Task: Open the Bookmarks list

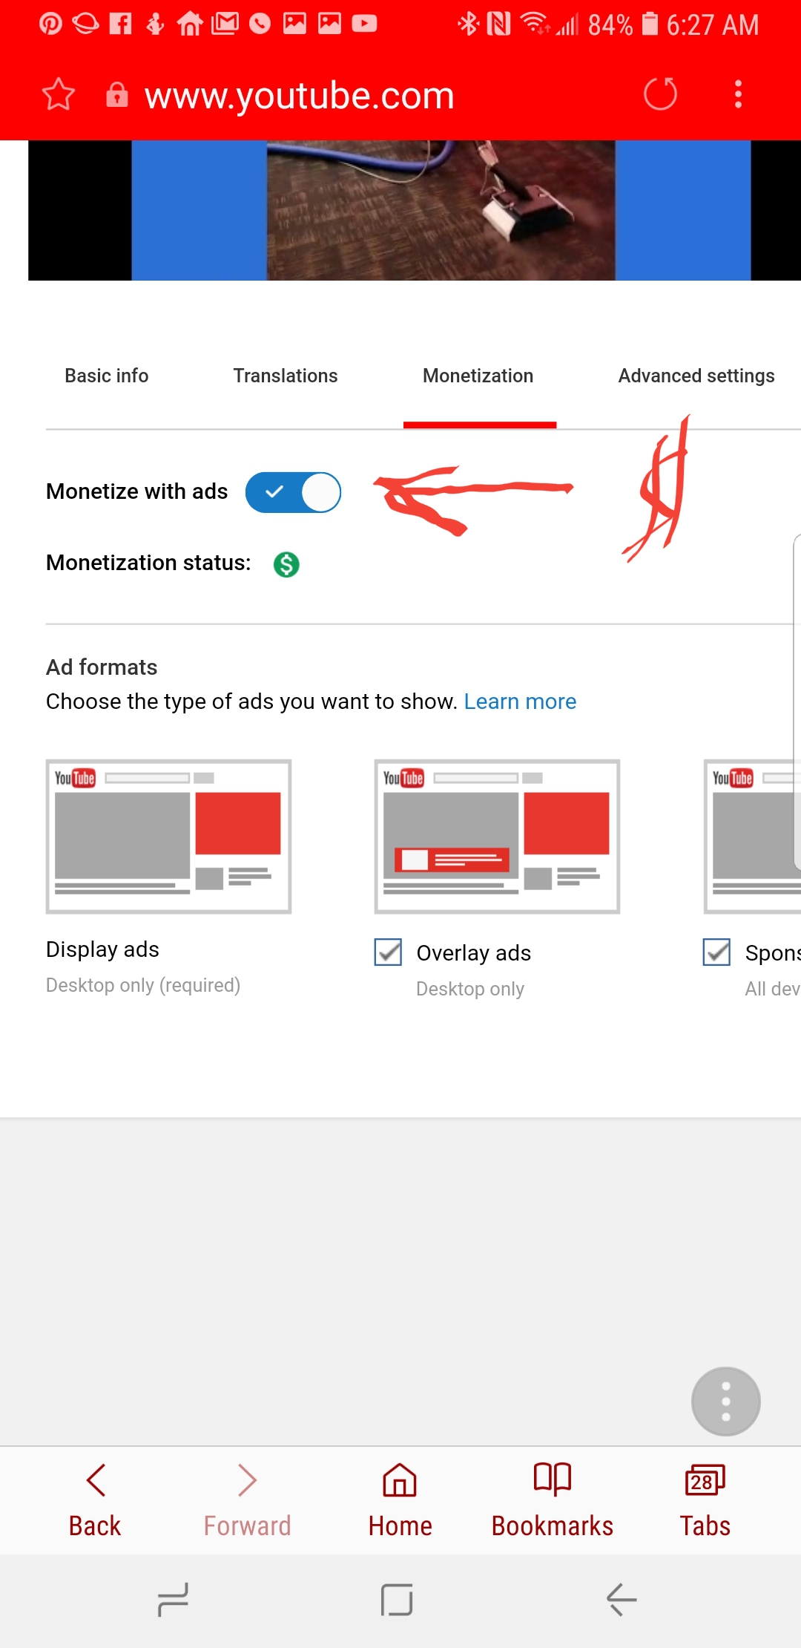Action: pos(553,1500)
